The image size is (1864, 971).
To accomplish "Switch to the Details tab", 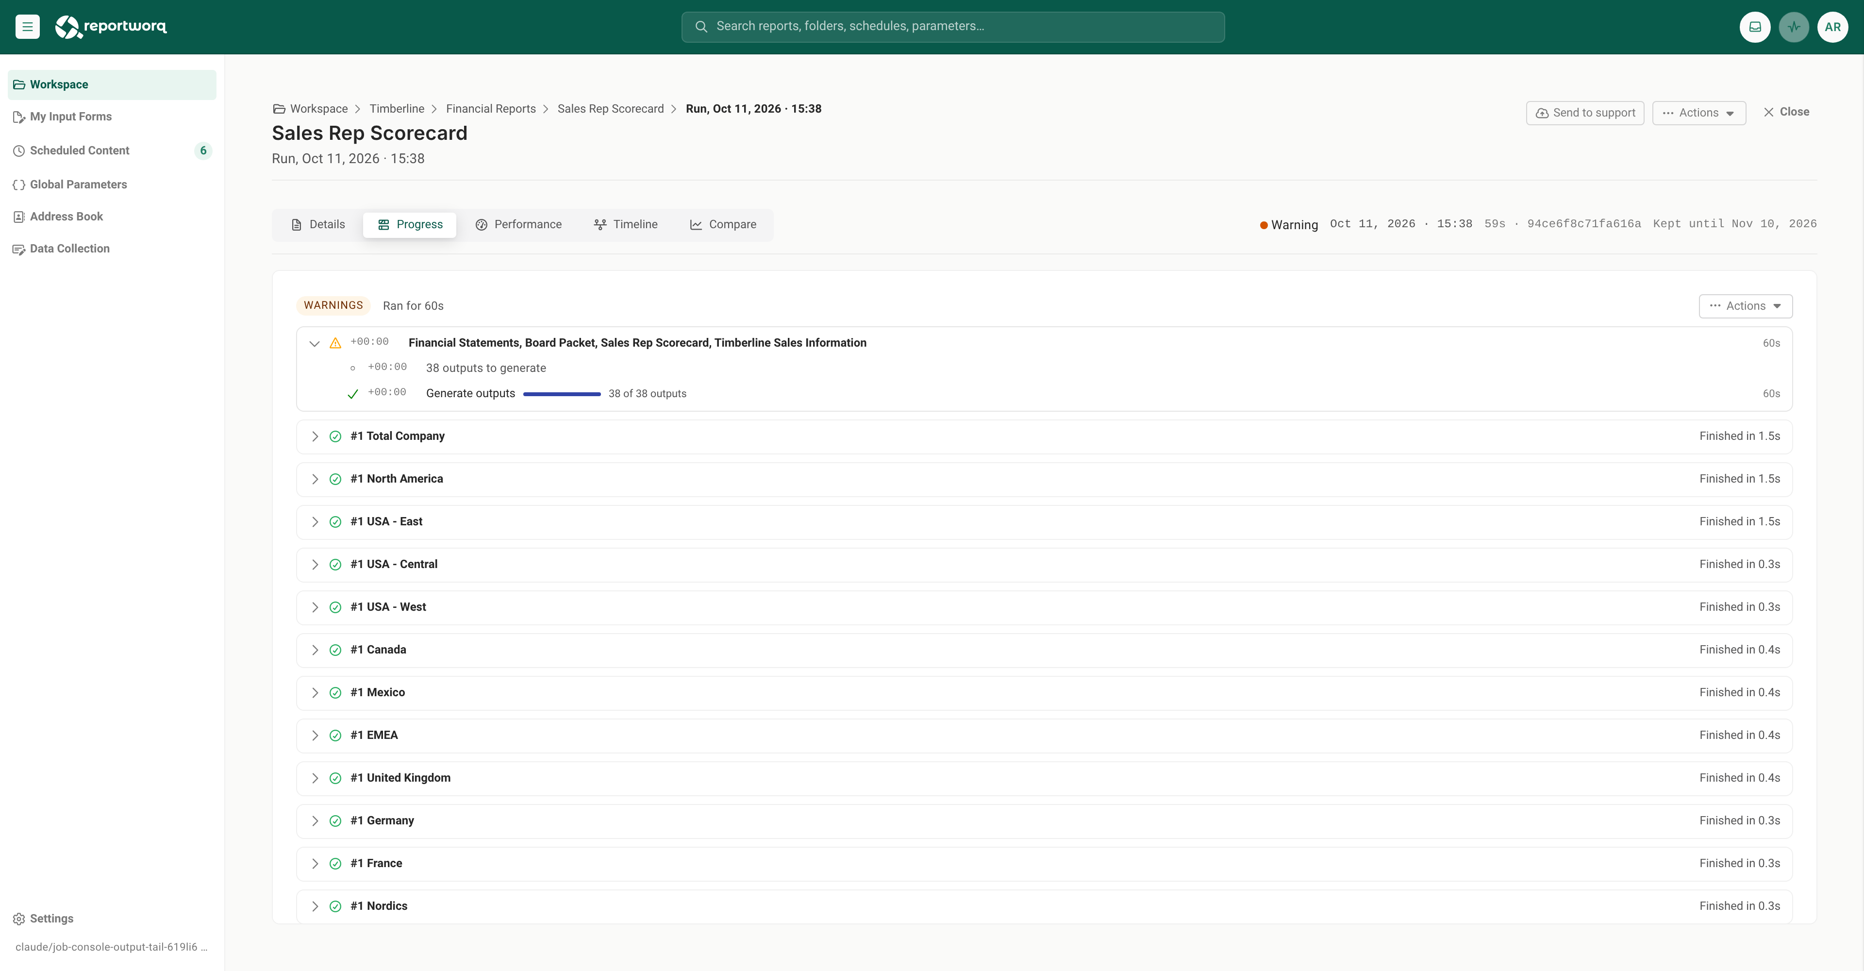I will (317, 224).
